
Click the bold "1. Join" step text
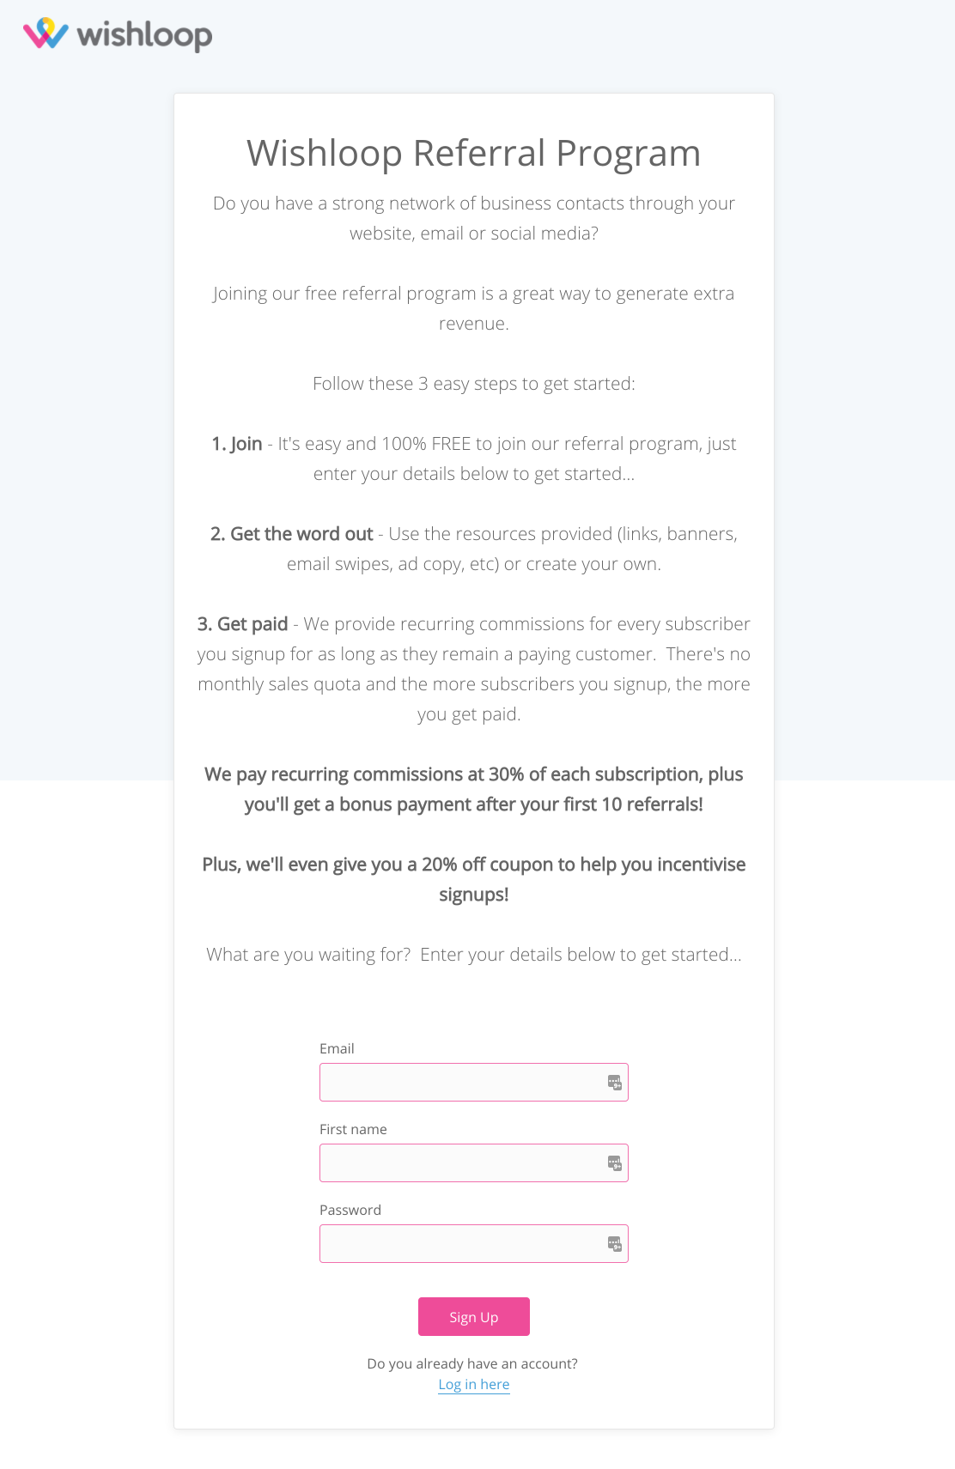coord(237,444)
